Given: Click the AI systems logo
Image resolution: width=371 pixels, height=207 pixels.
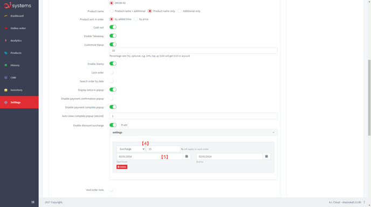Looking at the screenshot, I should [17, 5].
